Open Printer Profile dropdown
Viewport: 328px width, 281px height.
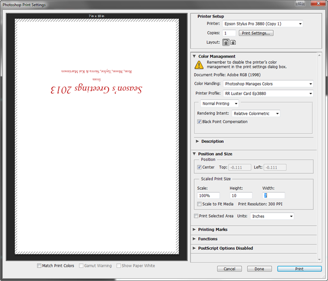point(268,93)
